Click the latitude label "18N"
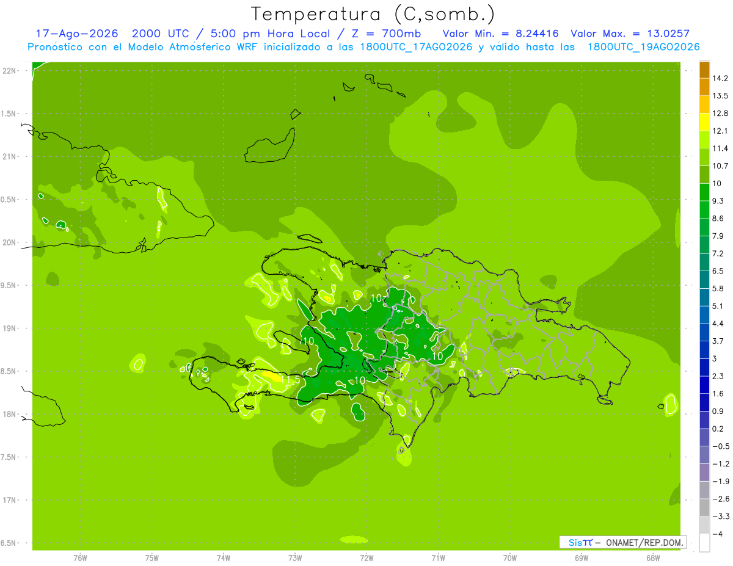The width and height of the screenshot is (733, 566). (9, 415)
